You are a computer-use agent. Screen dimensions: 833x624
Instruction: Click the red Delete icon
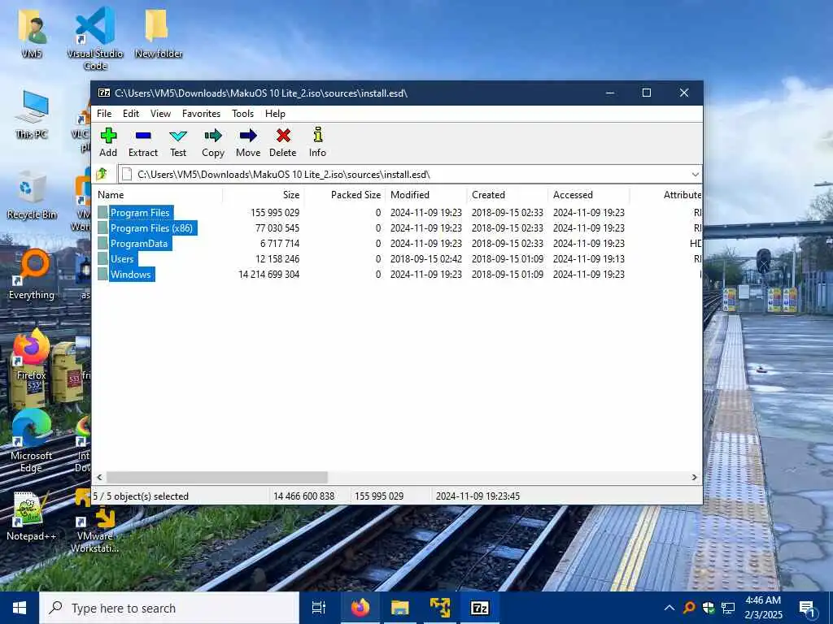[x=283, y=136]
